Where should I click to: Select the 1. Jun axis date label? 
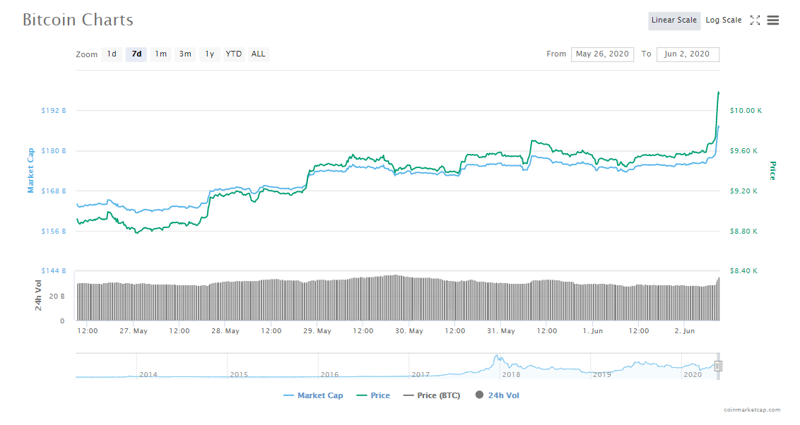click(593, 330)
